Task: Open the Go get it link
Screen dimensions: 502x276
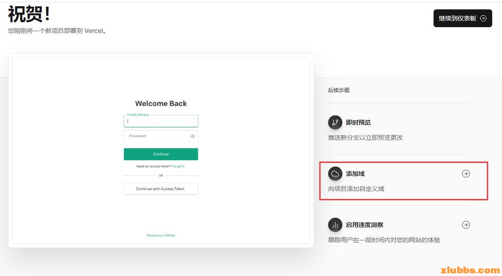Action: pyautogui.click(x=178, y=166)
